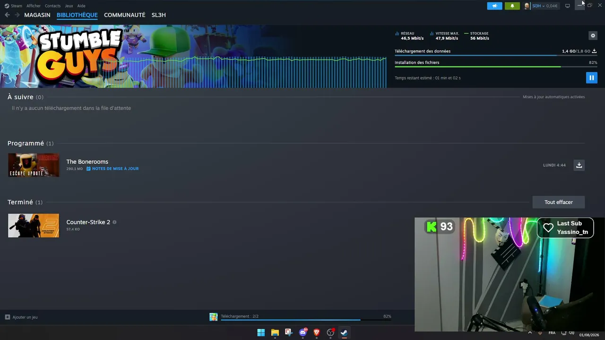The width and height of the screenshot is (605, 340).
Task: Download The Bonerooms update now
Action: [x=579, y=165]
